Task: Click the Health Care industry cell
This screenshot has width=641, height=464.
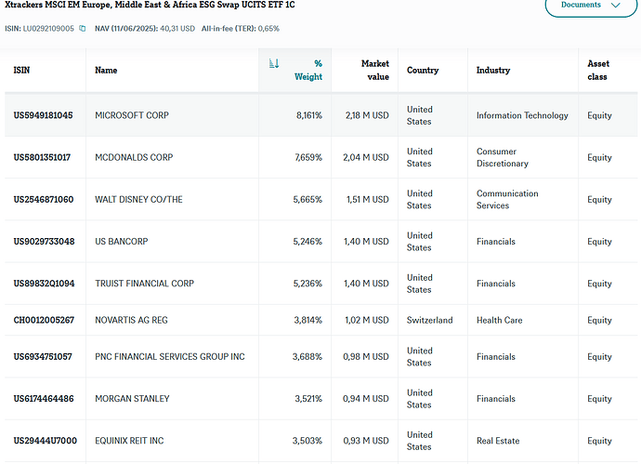Action: 499,321
